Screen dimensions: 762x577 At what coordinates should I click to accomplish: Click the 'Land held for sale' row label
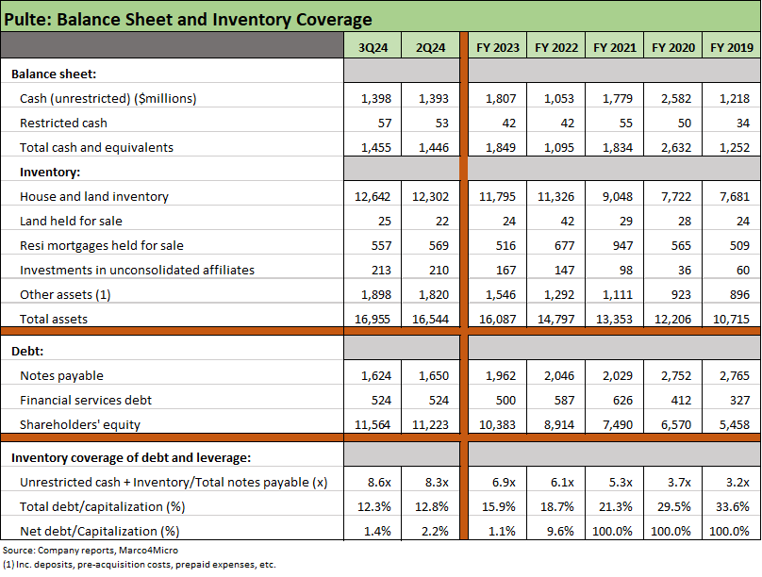[71, 221]
